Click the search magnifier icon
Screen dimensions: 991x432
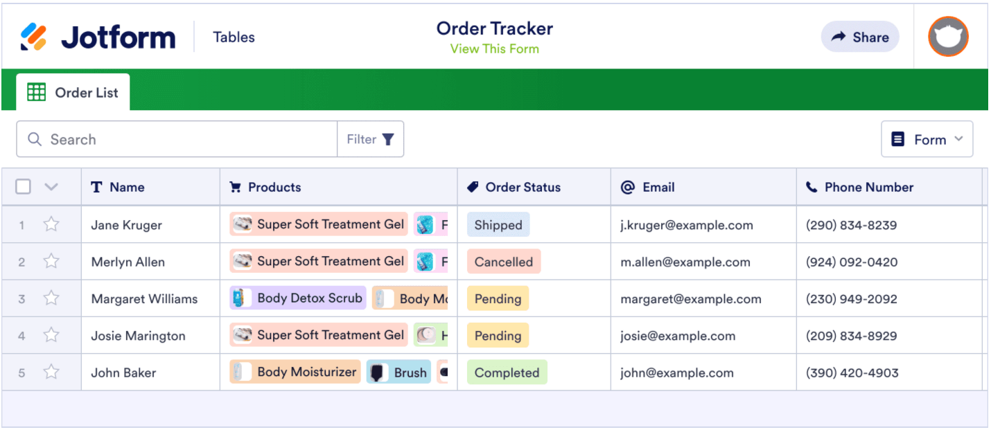coord(34,139)
